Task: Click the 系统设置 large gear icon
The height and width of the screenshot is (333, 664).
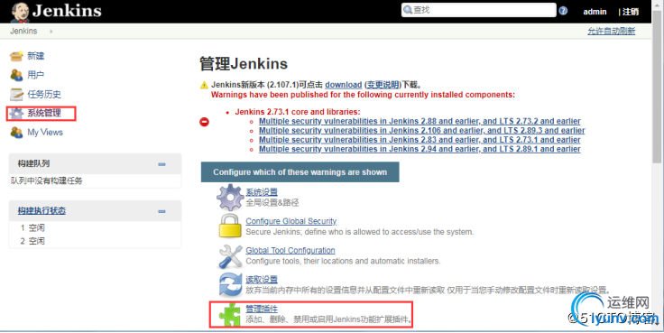Action: tap(230, 197)
